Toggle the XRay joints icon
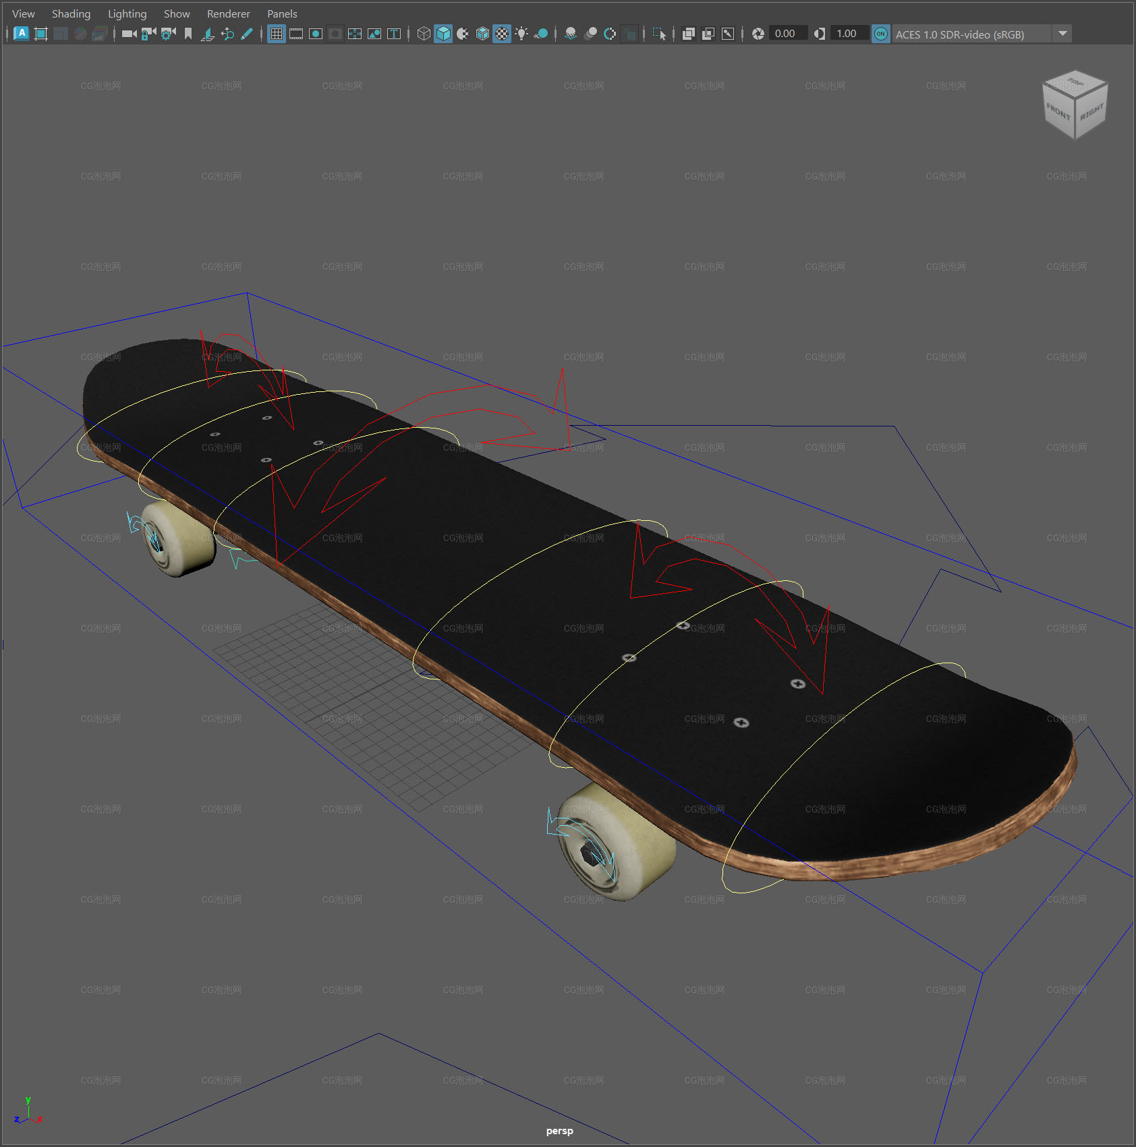 coord(728,34)
